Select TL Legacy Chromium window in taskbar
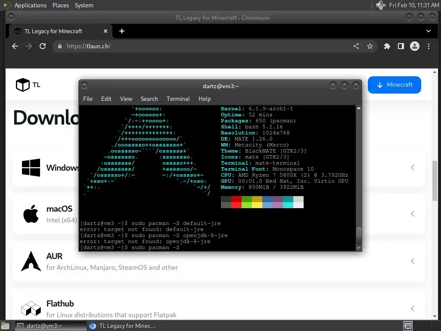Viewport: 441px width, 331px height. point(123,326)
